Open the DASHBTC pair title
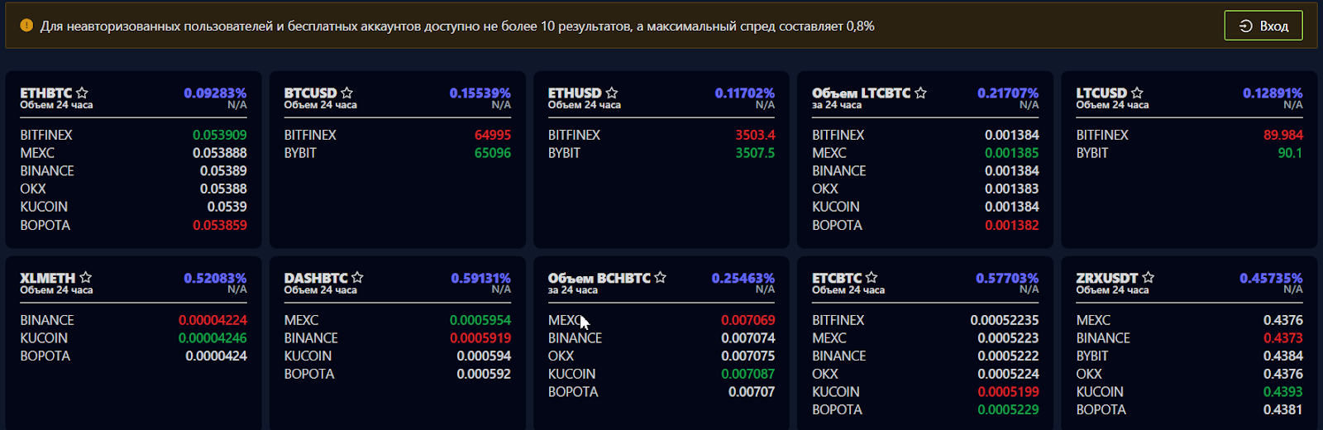Screen dimensions: 1323x430 click(x=316, y=279)
